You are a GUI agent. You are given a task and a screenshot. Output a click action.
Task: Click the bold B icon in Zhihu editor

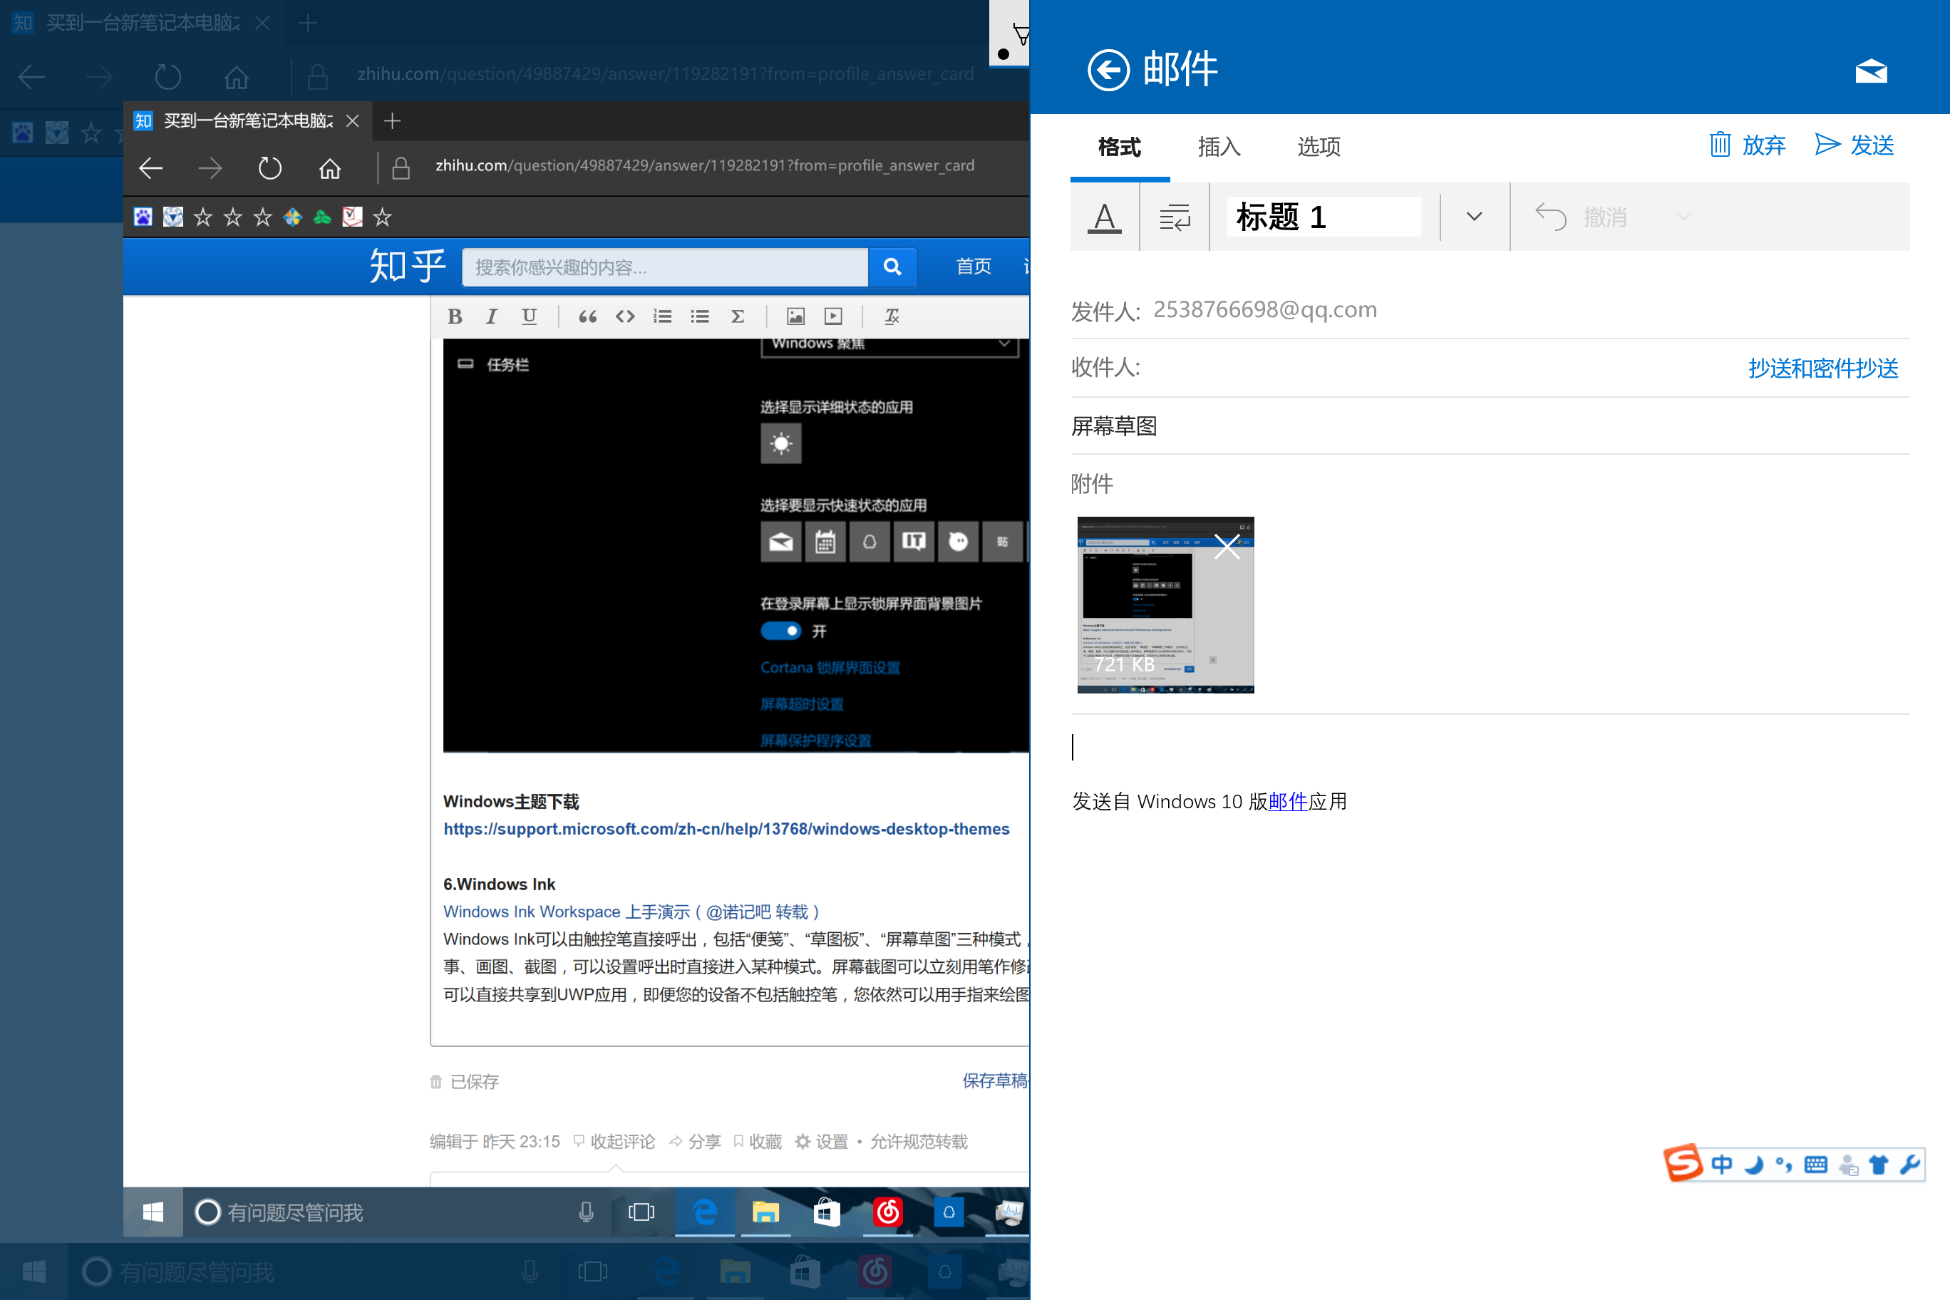point(454,316)
